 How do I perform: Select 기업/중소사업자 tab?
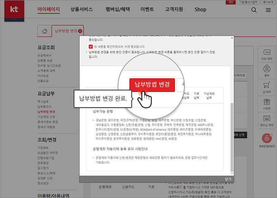coord(248,2)
